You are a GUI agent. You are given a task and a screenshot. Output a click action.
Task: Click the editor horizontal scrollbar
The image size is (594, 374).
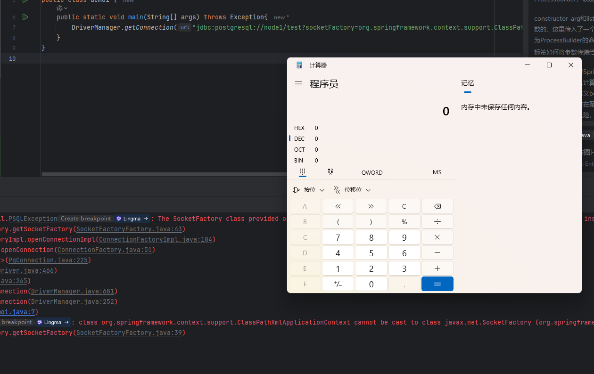164,174
